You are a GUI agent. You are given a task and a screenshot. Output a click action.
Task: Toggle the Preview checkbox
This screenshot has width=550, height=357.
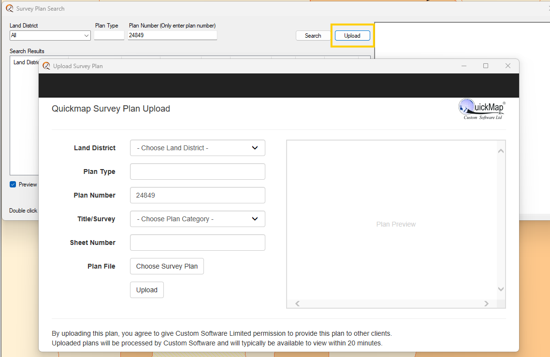click(13, 185)
